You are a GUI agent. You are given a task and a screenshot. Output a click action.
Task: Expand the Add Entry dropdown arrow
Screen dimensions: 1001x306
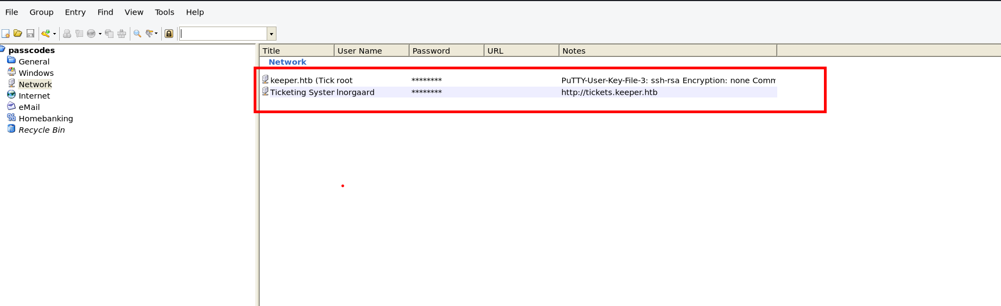(x=54, y=34)
